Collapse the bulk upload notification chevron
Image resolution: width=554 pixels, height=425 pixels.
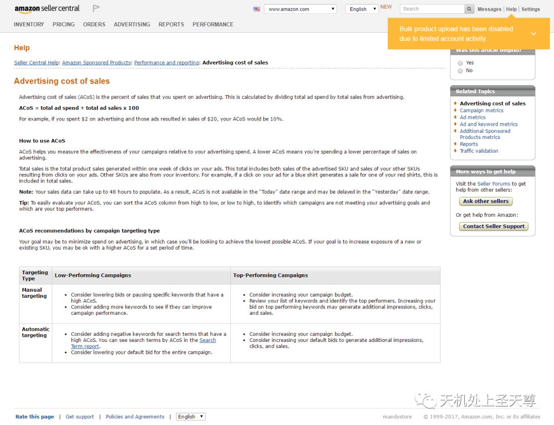coord(533,34)
